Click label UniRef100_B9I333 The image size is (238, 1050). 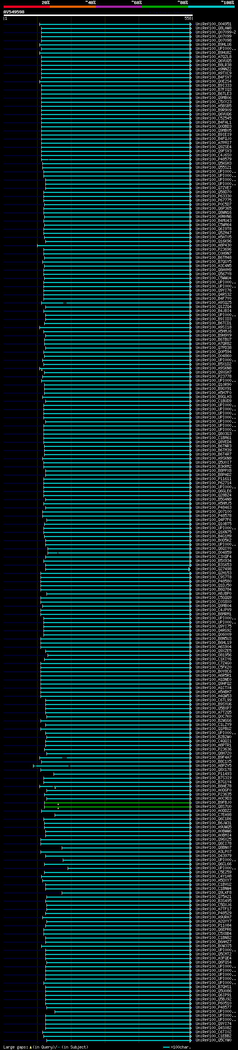tap(213, 85)
